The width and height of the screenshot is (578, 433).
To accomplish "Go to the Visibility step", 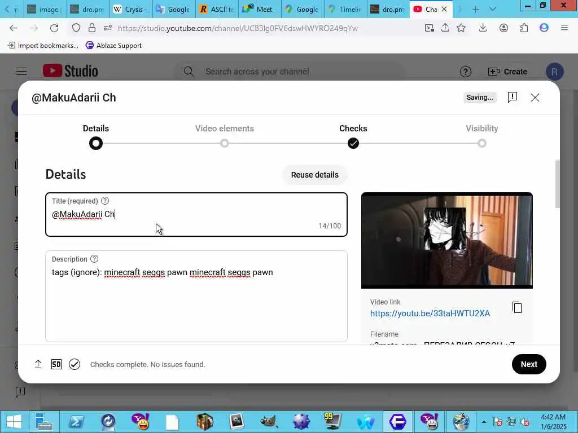I will point(482,136).
